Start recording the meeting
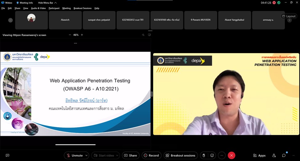This screenshot has height=161, width=300. click(151, 155)
